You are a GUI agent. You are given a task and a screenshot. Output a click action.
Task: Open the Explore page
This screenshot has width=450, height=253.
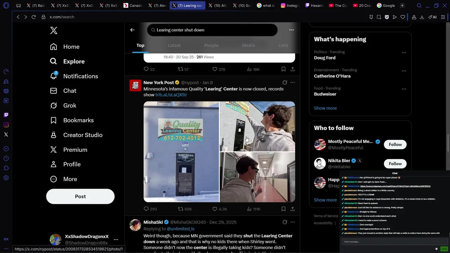tap(67, 61)
